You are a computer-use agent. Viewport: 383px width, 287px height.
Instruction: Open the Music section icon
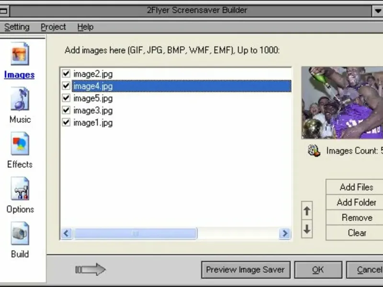[20, 99]
